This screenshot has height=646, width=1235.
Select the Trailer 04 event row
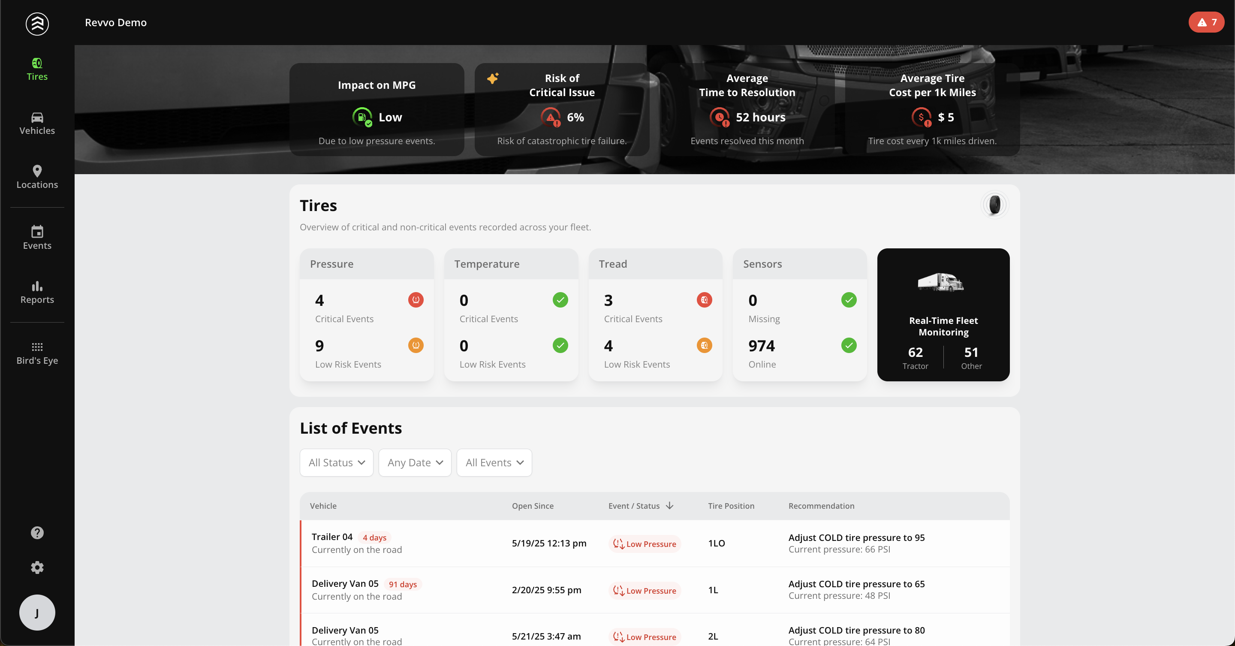pos(479,543)
